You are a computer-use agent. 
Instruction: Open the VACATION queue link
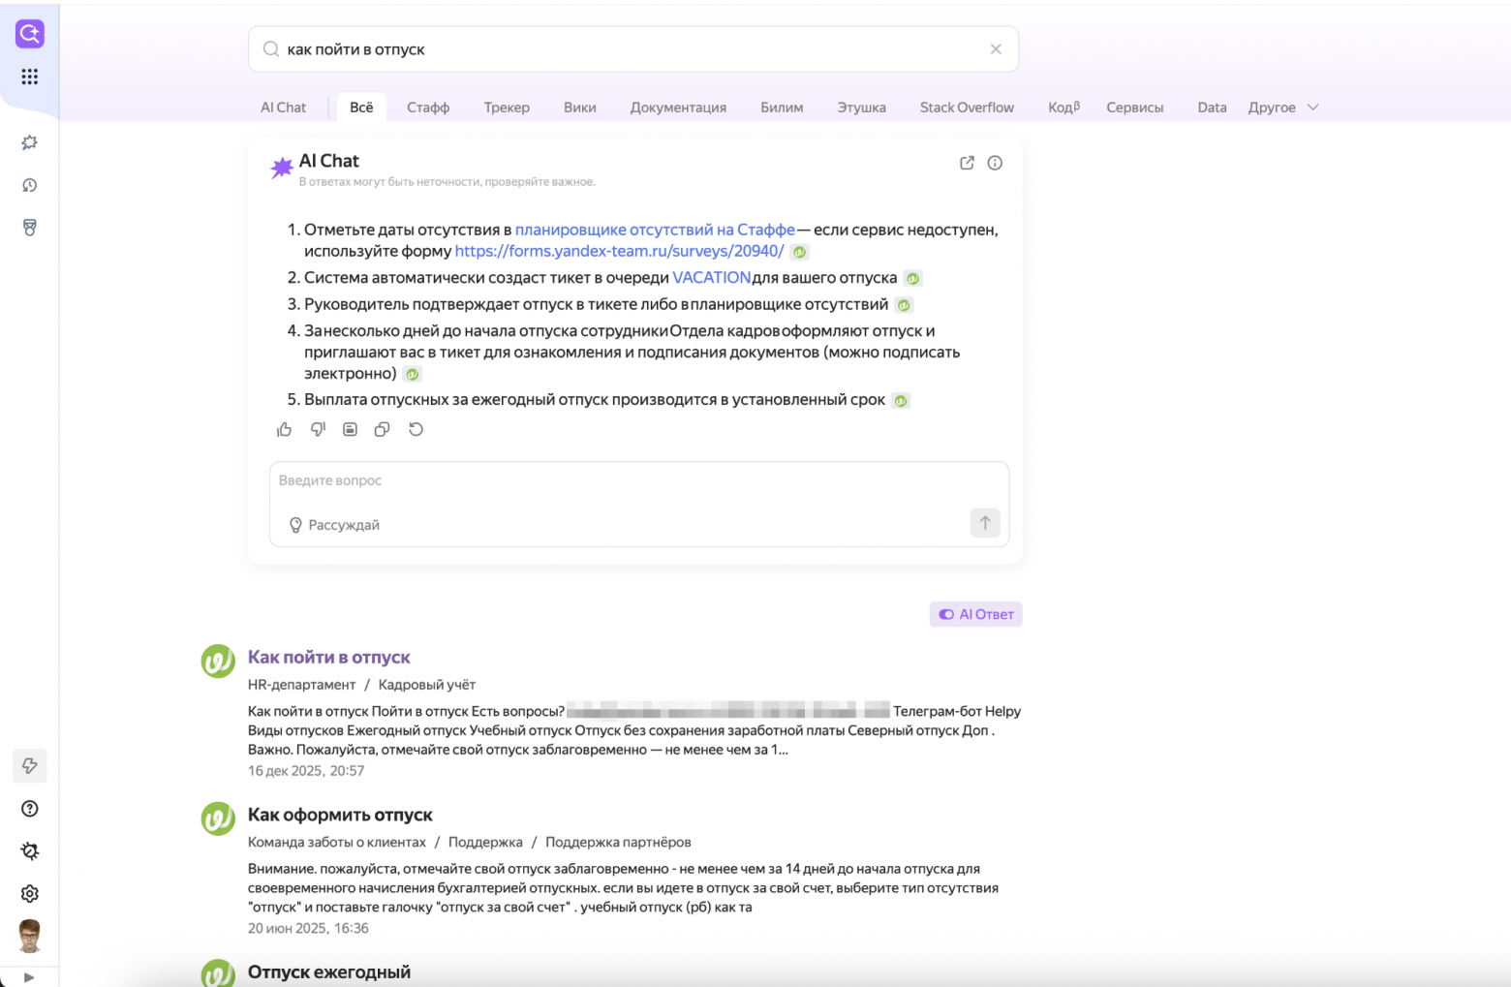click(x=711, y=278)
